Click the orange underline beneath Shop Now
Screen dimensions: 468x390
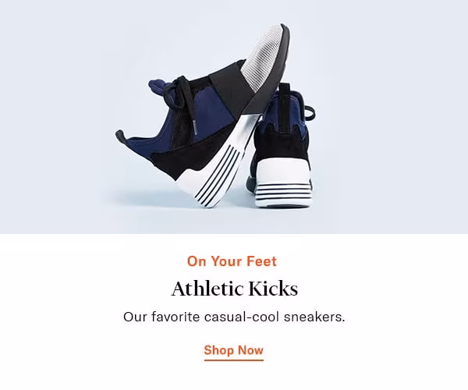[234, 360]
